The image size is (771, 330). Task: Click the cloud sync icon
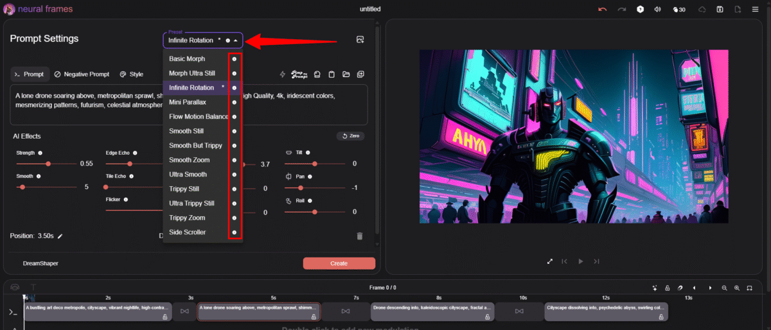pos(702,10)
